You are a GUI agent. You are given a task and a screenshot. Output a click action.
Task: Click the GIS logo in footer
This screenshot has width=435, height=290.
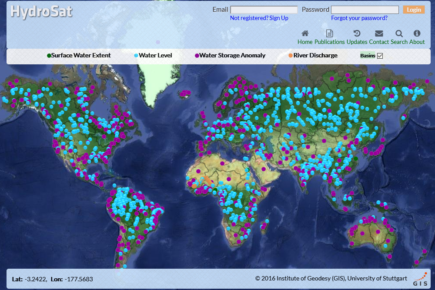pyautogui.click(x=420, y=280)
